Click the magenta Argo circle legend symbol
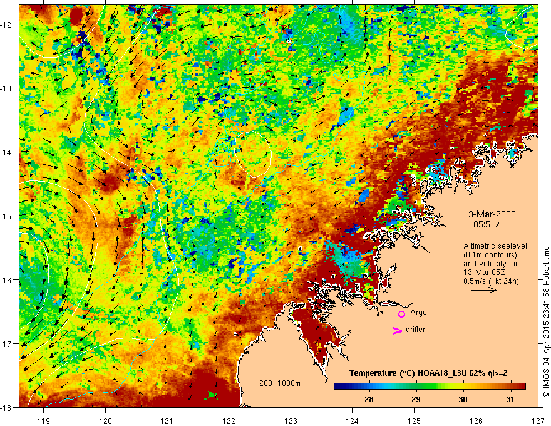 [401, 314]
